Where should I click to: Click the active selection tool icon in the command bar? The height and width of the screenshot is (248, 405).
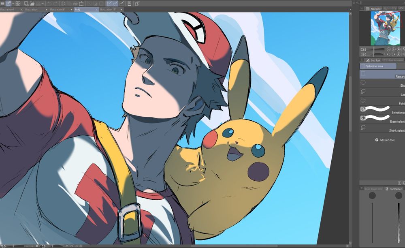tap(8, 3)
